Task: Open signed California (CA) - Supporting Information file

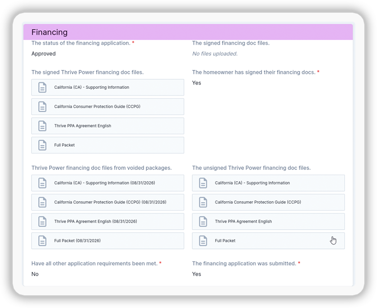Action: coord(108,87)
